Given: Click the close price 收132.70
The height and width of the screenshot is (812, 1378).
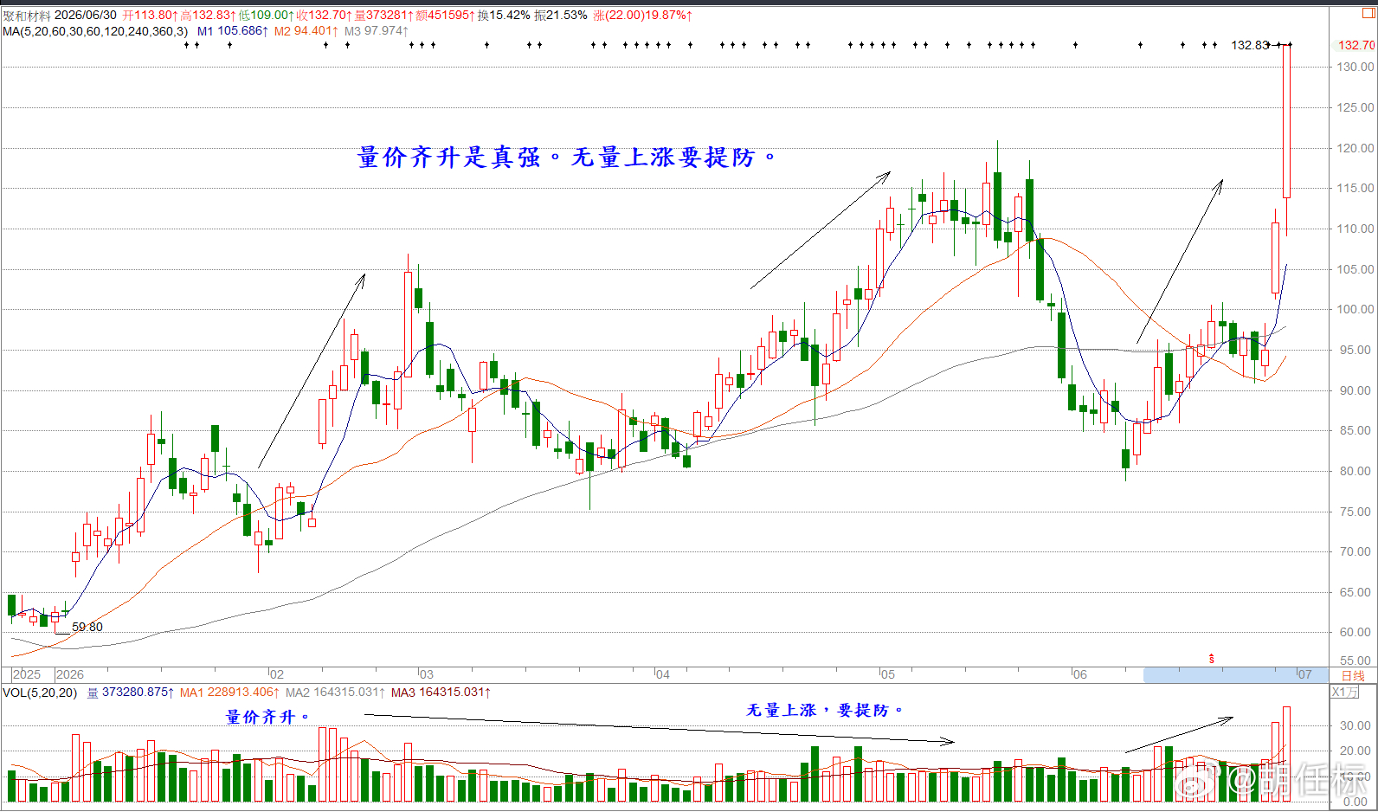Looking at the screenshot, I should click(325, 16).
